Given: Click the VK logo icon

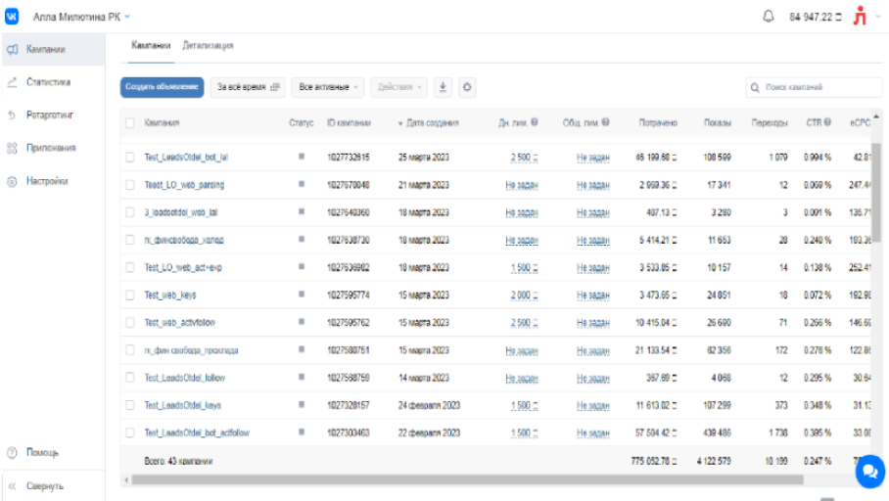Looking at the screenshot, I should [12, 16].
